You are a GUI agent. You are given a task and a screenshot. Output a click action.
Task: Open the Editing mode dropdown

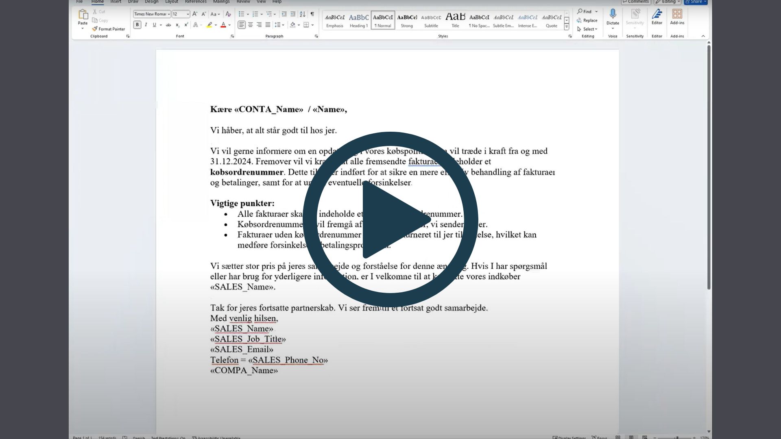tap(668, 2)
